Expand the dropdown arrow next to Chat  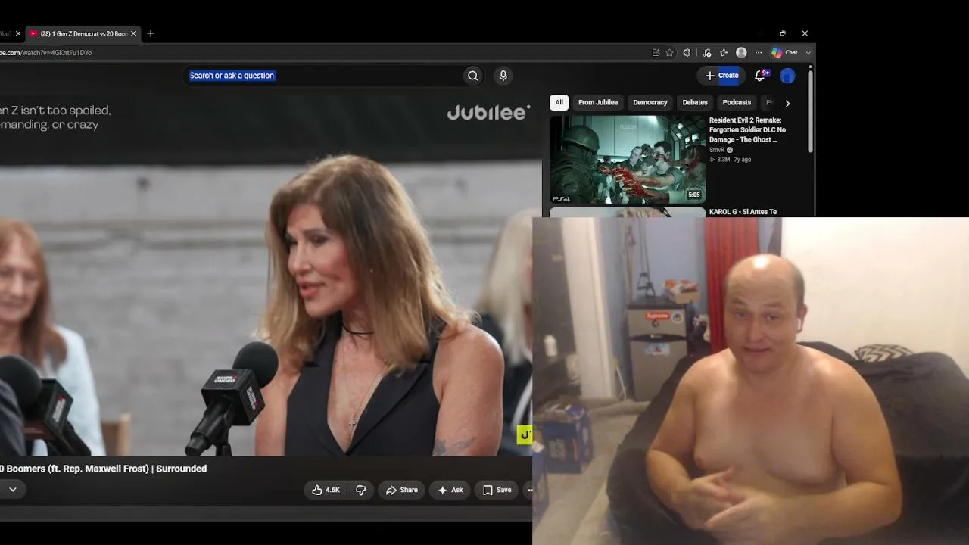(x=808, y=53)
